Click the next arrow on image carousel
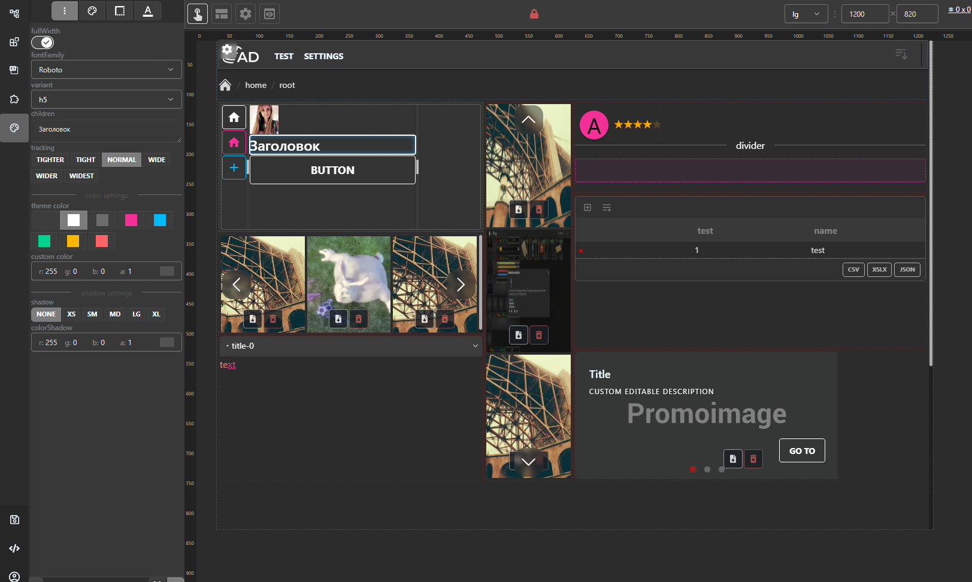The height and width of the screenshot is (582, 972). click(460, 285)
